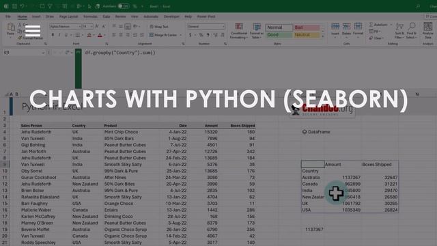Click the Save icon in title bar
The width and height of the screenshot is (437, 246).
click(14, 6)
